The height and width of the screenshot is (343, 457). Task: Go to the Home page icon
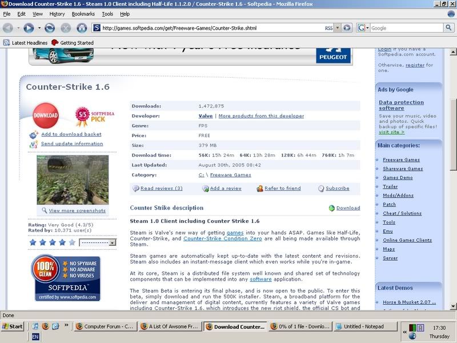[82, 27]
